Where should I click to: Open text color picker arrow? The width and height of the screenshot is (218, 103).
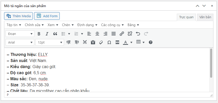click(x=131, y=42)
